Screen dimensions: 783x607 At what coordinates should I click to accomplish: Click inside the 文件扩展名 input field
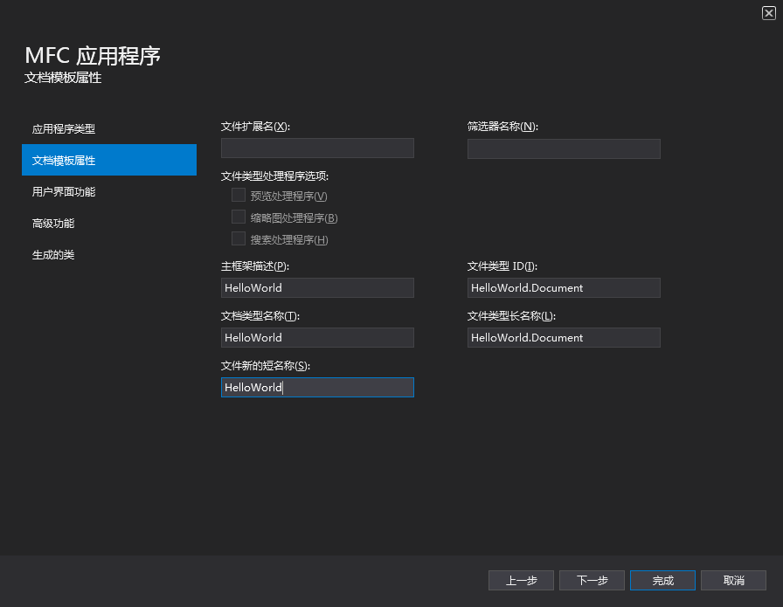coord(317,148)
